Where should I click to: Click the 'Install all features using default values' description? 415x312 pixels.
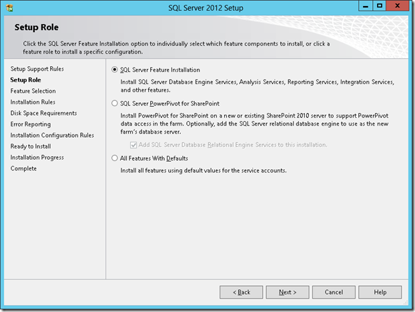(203, 170)
